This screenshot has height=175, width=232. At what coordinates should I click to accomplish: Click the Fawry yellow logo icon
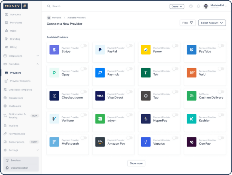tap(146, 50)
